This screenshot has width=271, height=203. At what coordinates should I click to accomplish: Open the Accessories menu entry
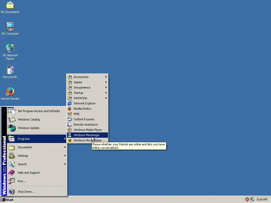click(x=87, y=77)
